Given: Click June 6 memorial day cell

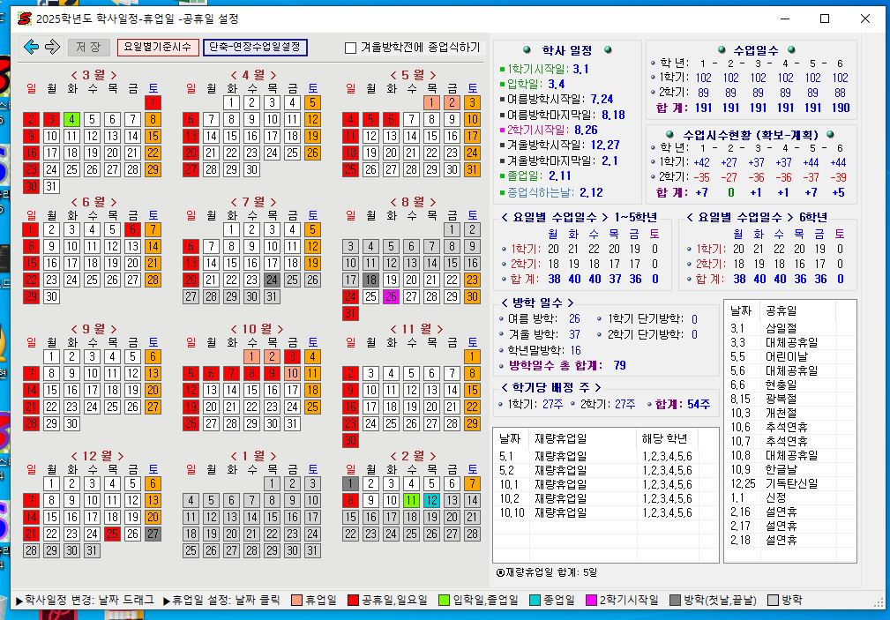Looking at the screenshot, I should [133, 229].
